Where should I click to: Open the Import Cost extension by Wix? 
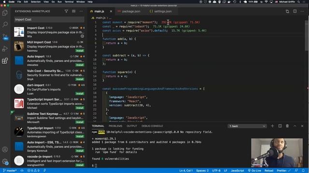49,32
